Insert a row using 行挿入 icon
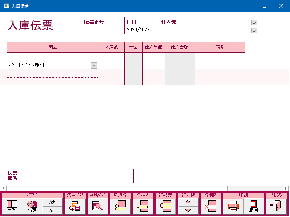 click(x=142, y=207)
